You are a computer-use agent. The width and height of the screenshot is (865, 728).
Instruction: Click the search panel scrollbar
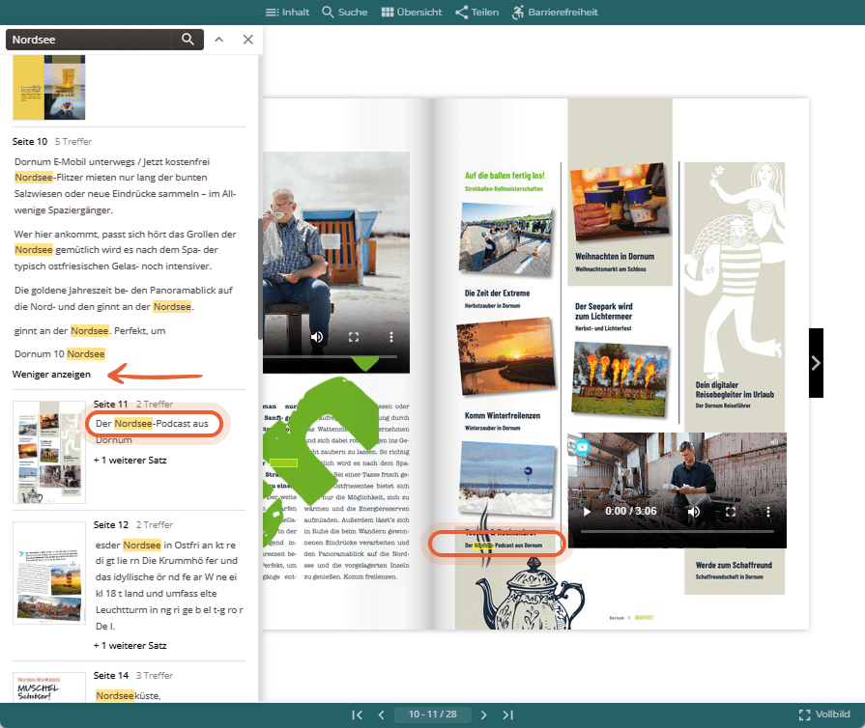click(x=260, y=278)
